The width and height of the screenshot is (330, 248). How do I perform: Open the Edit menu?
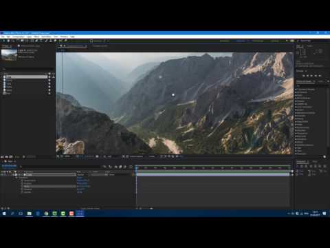[x=8, y=37]
